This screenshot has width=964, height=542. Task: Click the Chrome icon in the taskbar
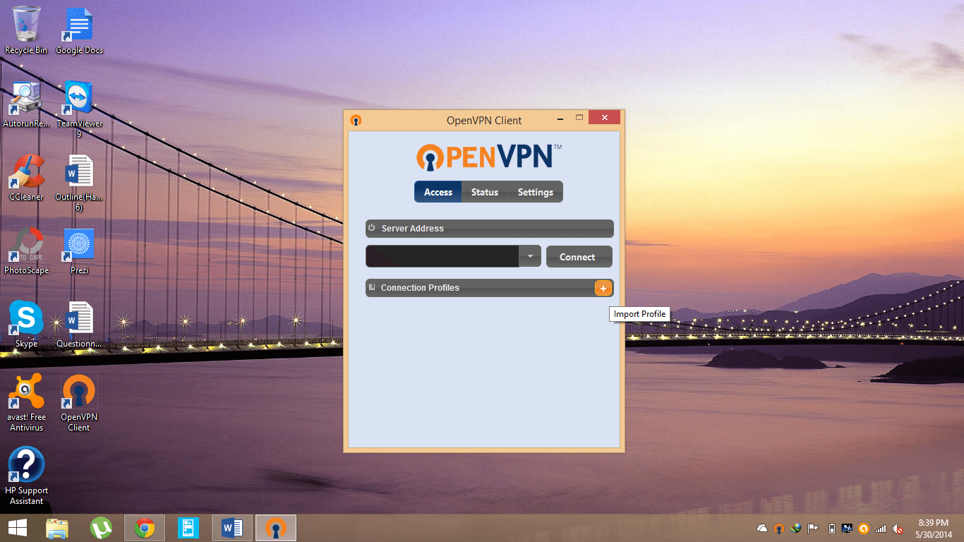(x=145, y=528)
